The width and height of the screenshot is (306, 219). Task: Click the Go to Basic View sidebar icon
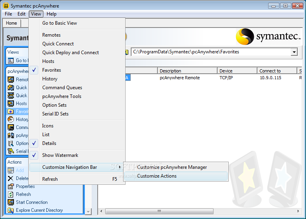coord(10,61)
